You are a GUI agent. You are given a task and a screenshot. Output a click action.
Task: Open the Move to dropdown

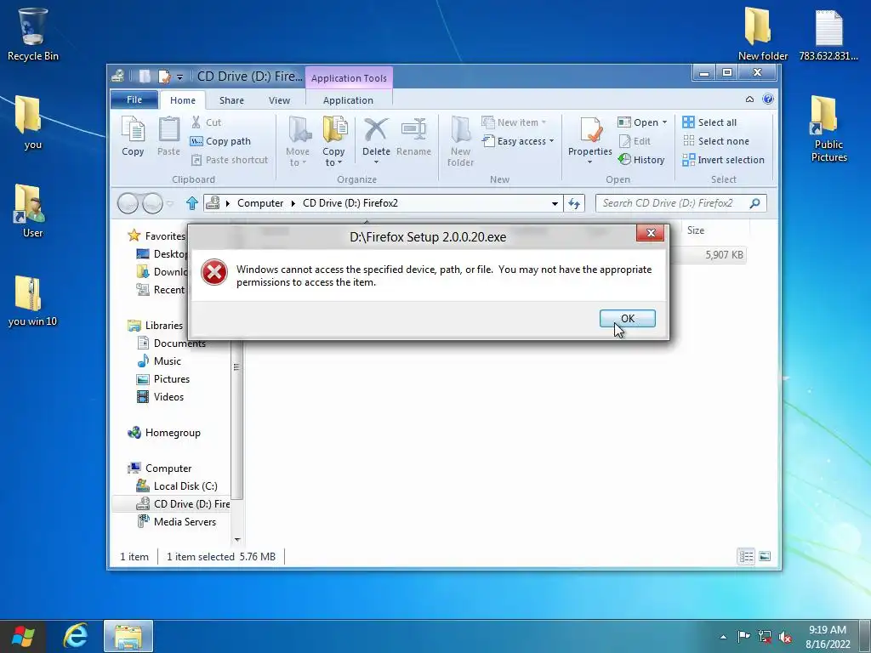(x=298, y=141)
